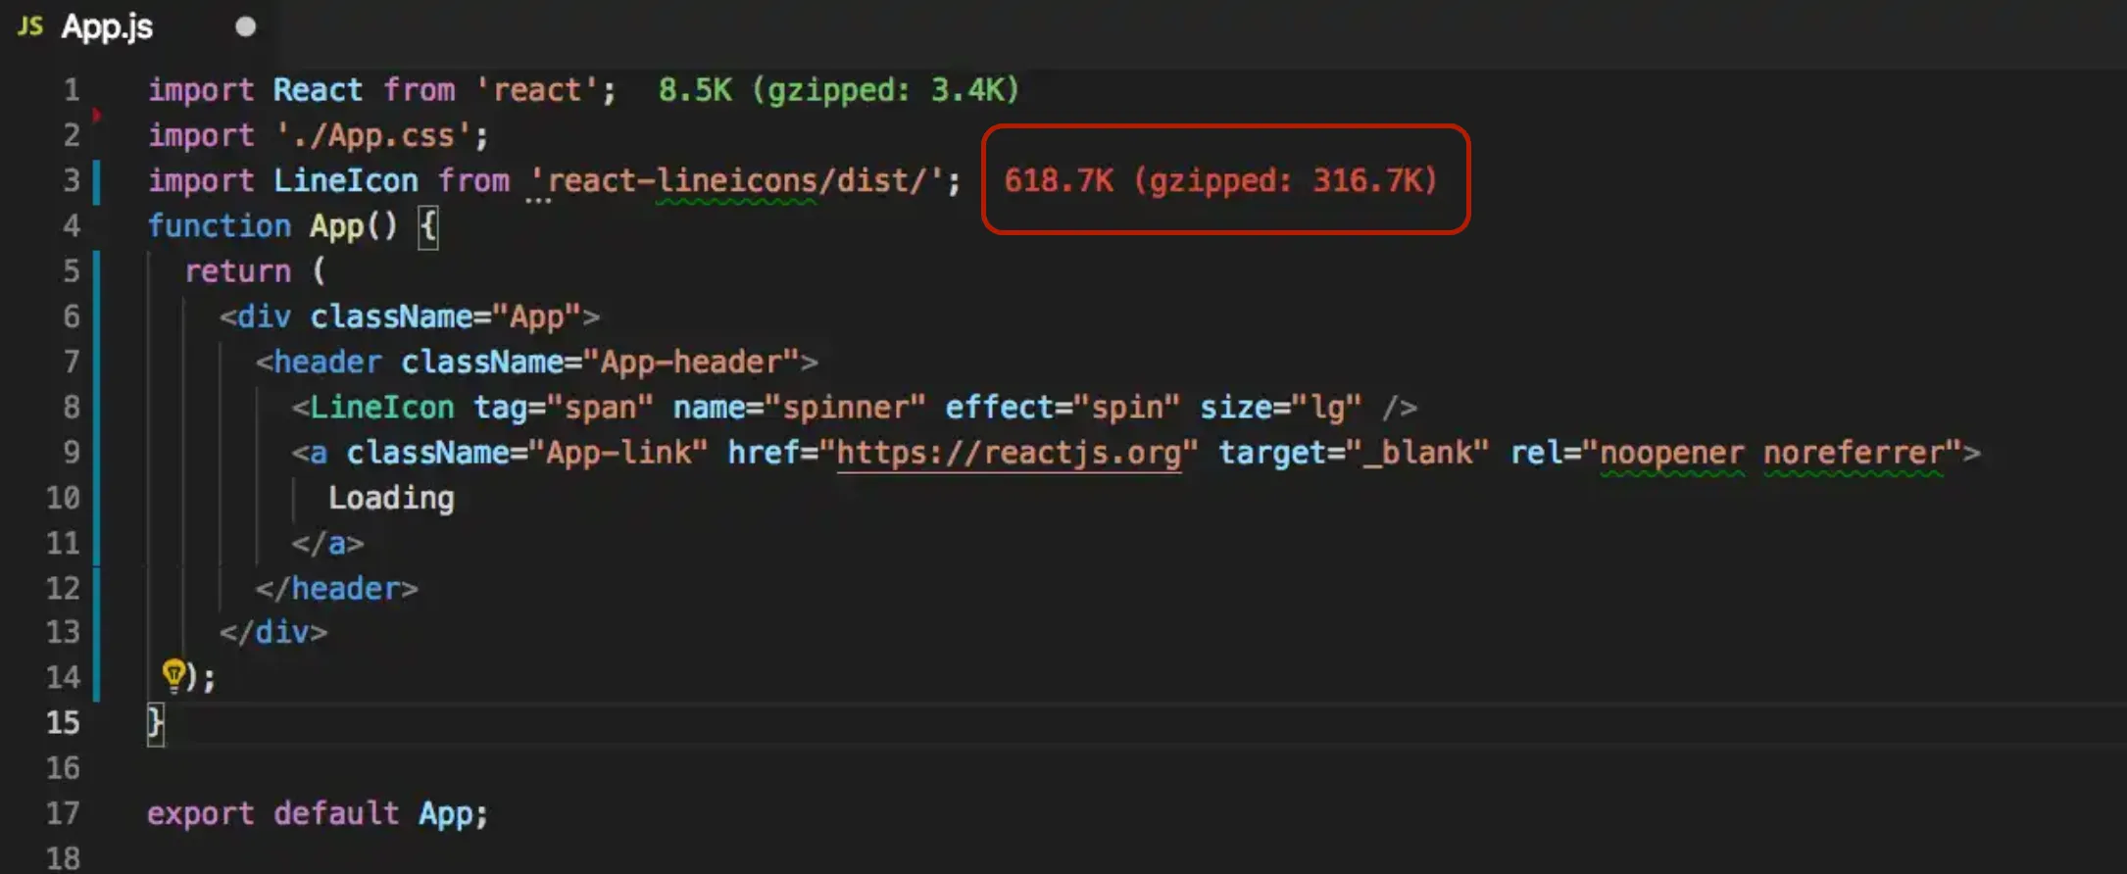
Task: Click the JS file icon in the tab
Action: pyautogui.click(x=30, y=26)
